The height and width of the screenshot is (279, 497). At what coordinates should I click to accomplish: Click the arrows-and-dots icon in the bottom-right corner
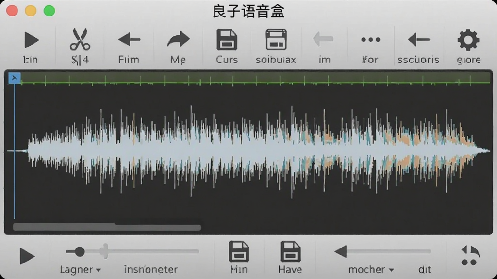[x=469, y=256]
